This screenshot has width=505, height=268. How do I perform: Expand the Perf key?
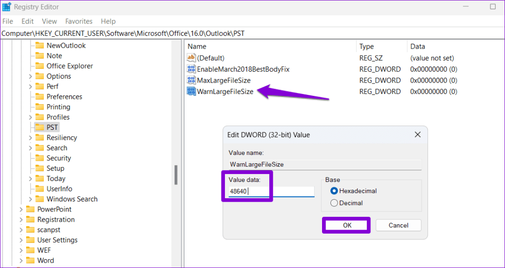click(30, 87)
